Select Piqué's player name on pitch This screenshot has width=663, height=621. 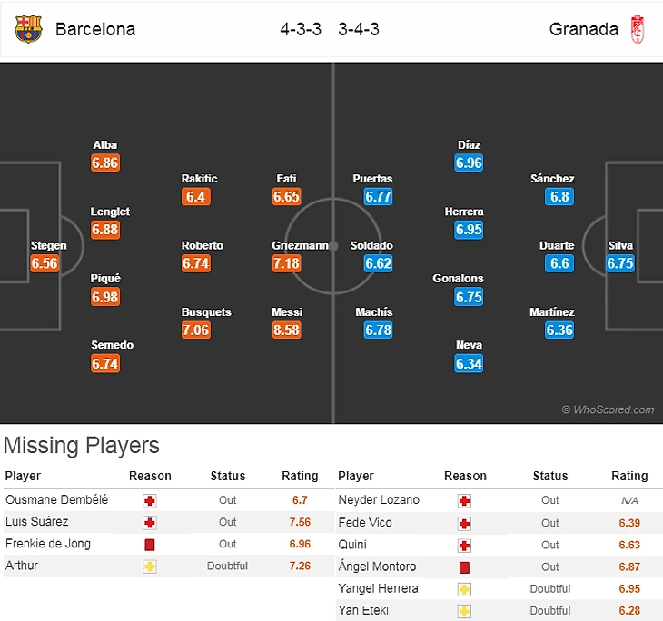coord(105,279)
